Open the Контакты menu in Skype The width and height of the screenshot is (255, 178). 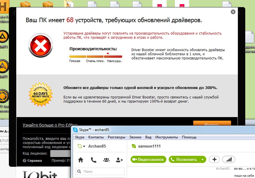[x=96, y=137]
